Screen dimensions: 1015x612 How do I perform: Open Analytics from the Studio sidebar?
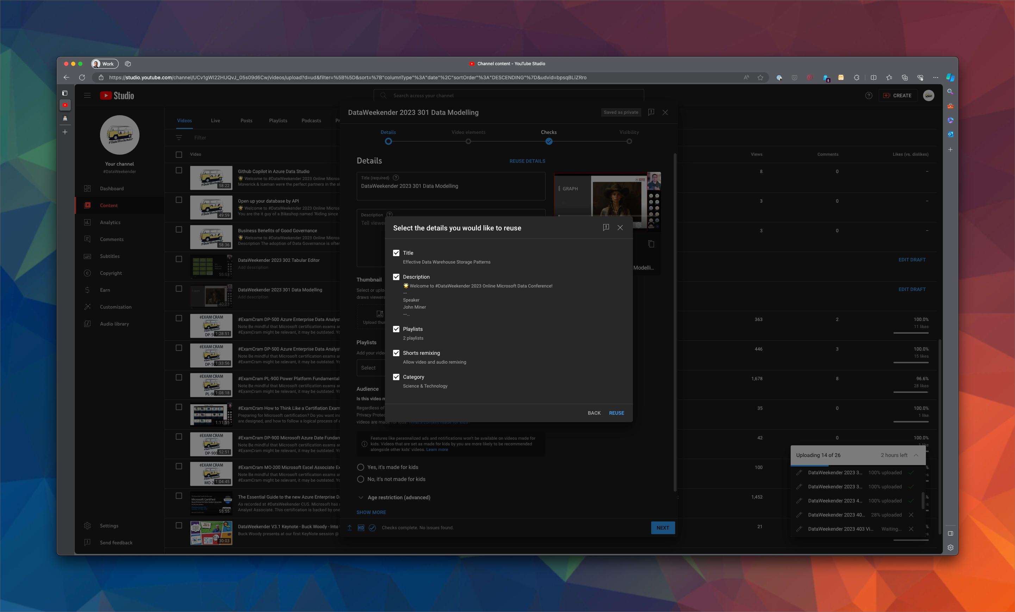(110, 222)
